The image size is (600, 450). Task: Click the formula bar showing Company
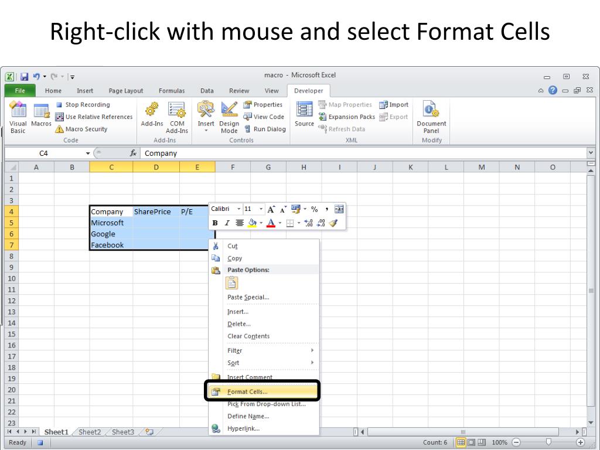[x=363, y=154]
